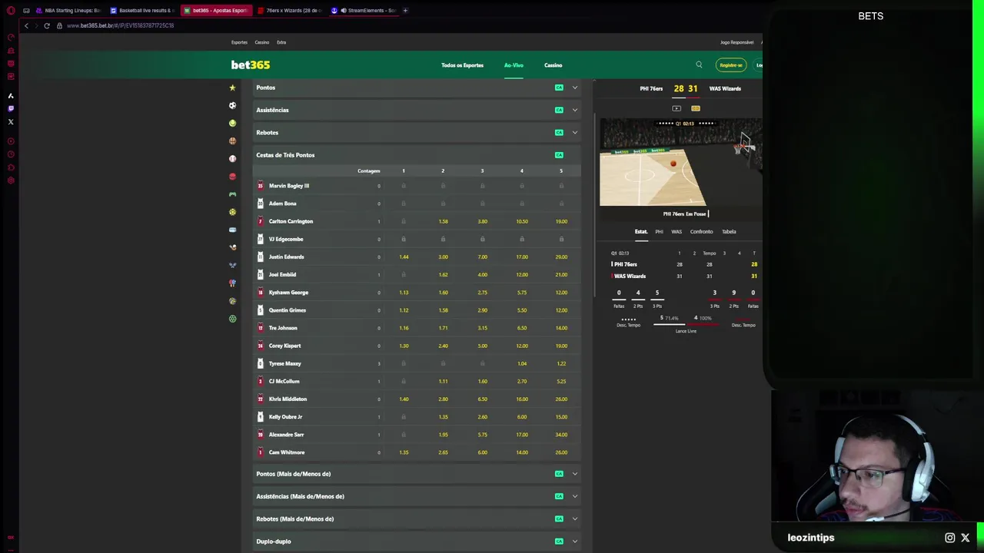
Task: Go back in browser history
Action: coord(26,25)
